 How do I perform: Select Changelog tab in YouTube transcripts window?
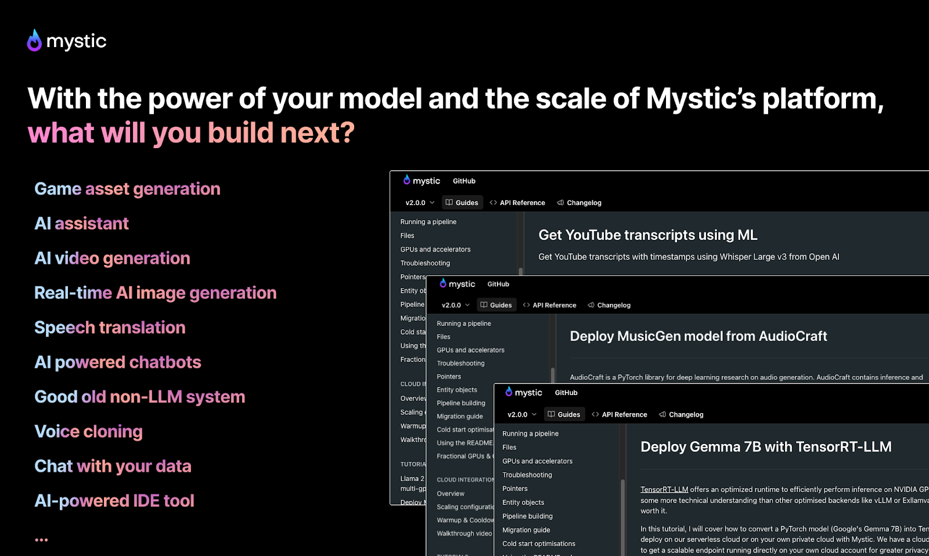point(579,203)
